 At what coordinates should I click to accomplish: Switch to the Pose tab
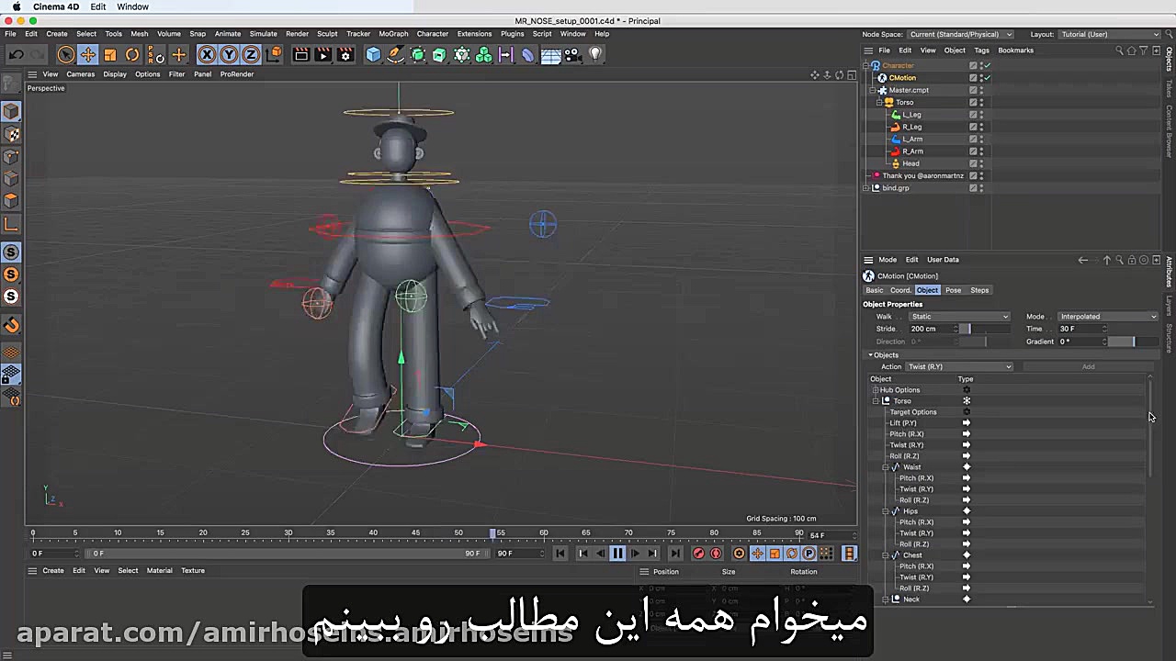coord(953,289)
